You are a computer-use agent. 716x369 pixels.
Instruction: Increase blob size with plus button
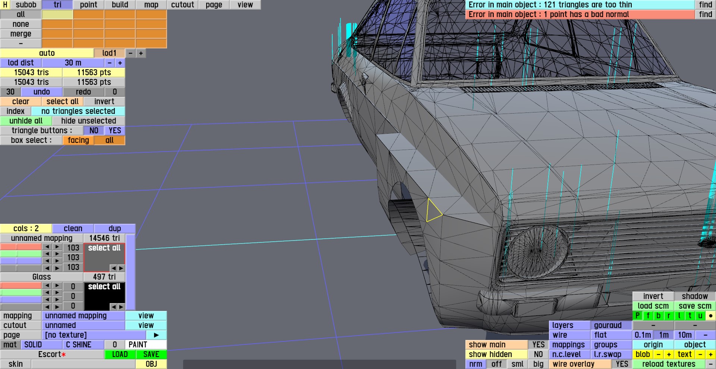(669, 354)
